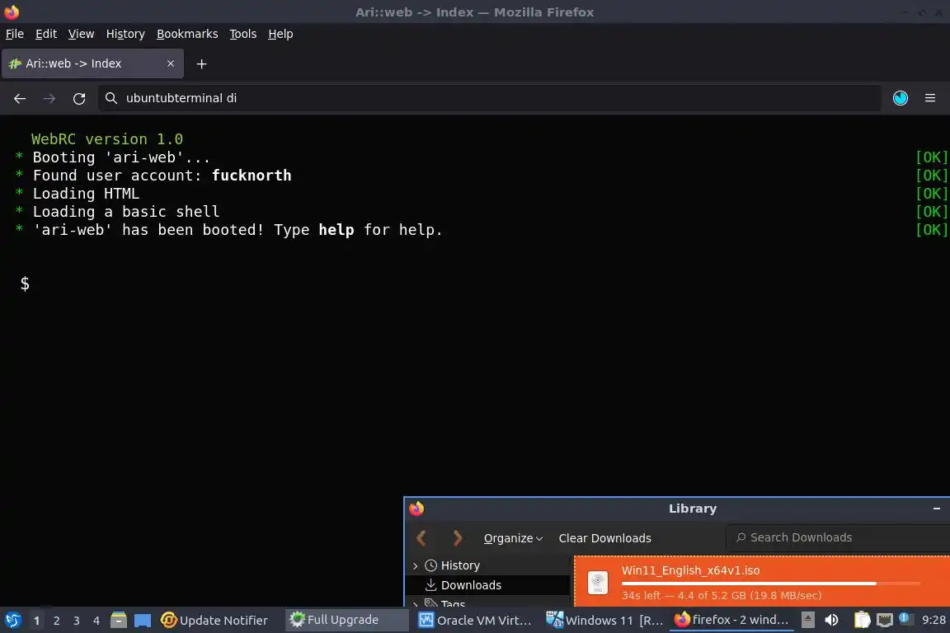Click the bold 'help' word in terminal
Viewport: 950px width, 633px height.
point(336,230)
